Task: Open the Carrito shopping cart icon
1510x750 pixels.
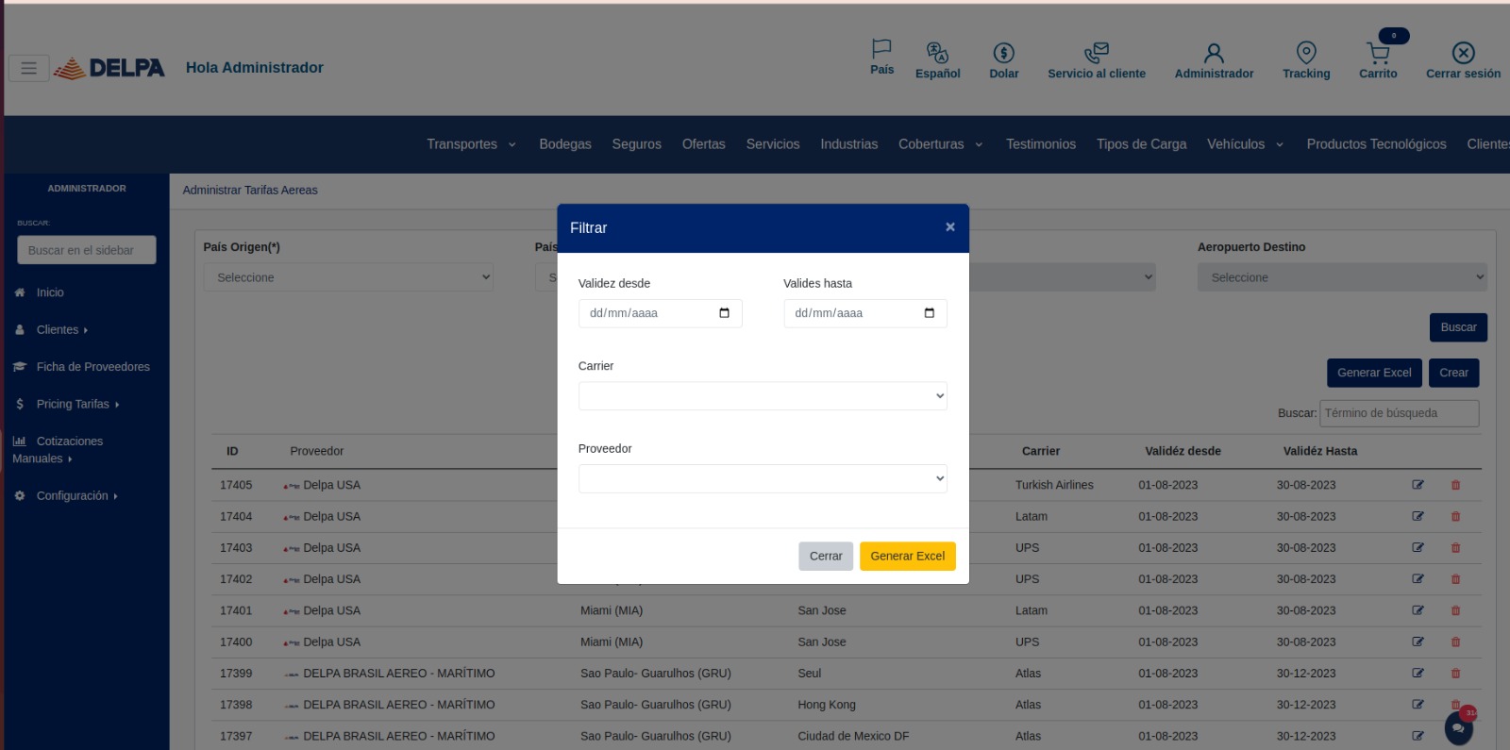Action: pos(1378,53)
